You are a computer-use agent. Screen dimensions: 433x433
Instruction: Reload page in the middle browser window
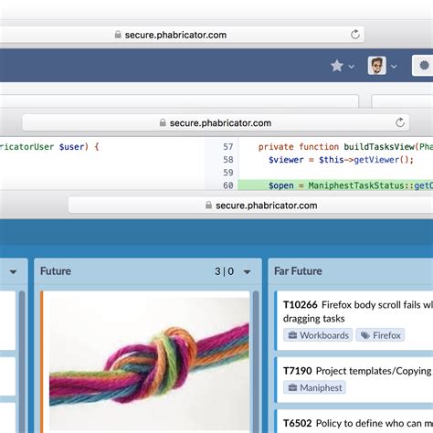click(400, 122)
